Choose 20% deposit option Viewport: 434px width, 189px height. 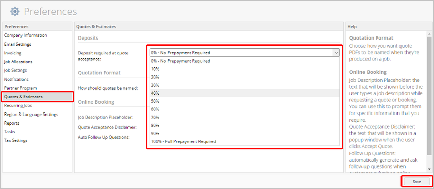click(x=245, y=77)
